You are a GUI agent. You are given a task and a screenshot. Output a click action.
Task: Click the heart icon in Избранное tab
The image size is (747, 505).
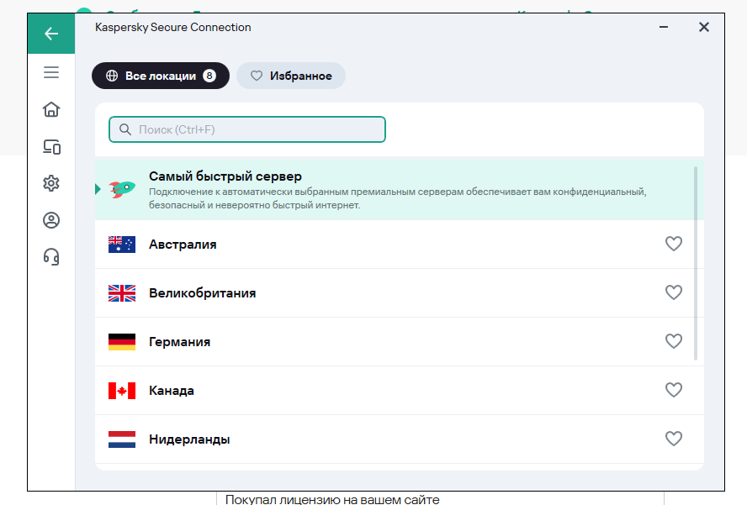tap(257, 76)
